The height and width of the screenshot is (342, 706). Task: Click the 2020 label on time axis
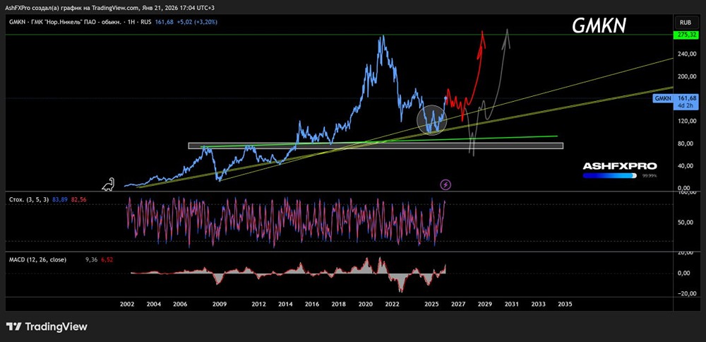click(365, 304)
